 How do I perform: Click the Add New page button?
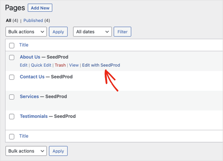click(x=40, y=8)
